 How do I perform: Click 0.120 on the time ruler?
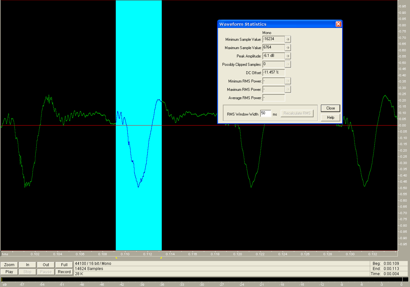pyautogui.click(x=238, y=254)
